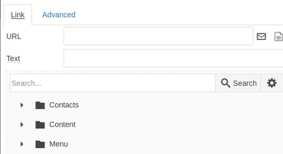Expand the Content tree node arrow
This screenshot has width=283, height=154.
point(22,125)
